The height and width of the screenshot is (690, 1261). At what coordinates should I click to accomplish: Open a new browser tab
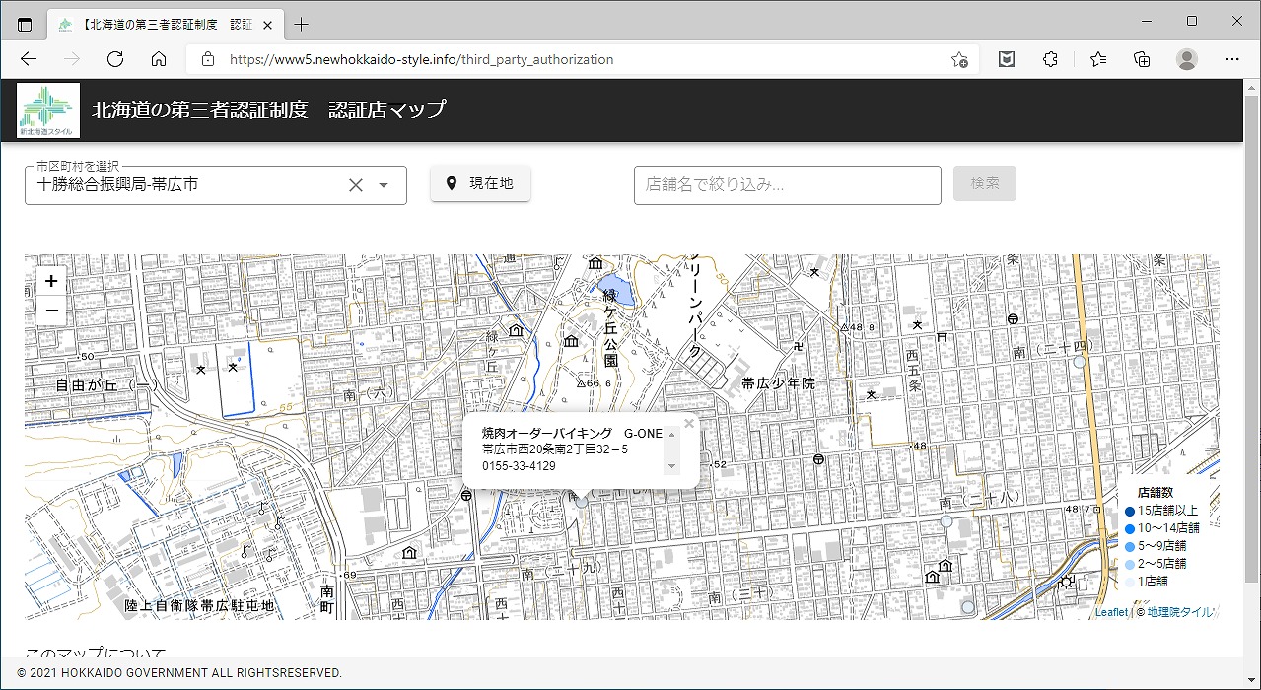click(302, 25)
